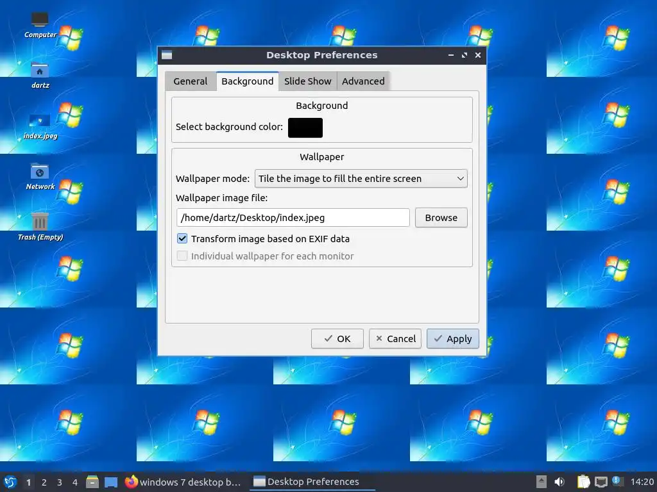Switch to workspace 4
Screen dimensions: 657x492
click(x=74, y=482)
